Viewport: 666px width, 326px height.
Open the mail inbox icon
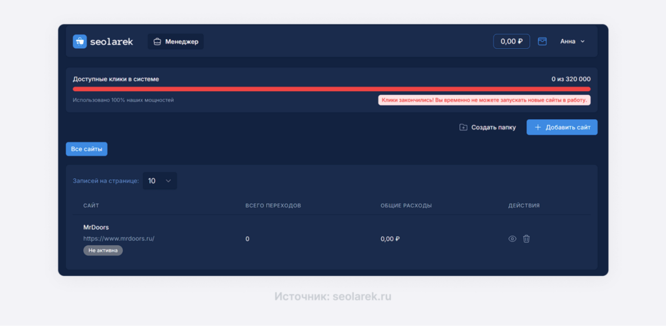pyautogui.click(x=542, y=41)
